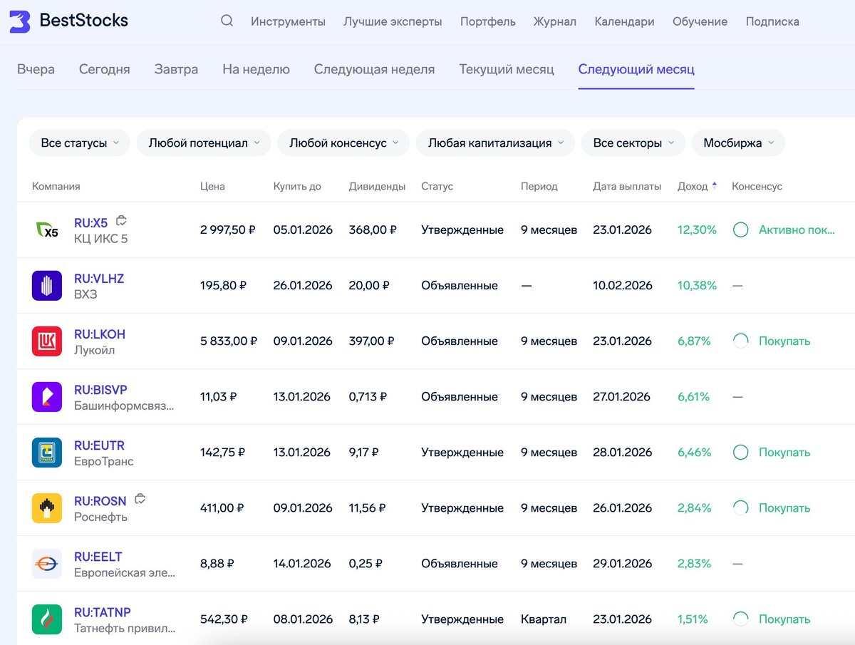Expand the "Все статусы" filter dropdown
The image size is (855, 645).
(79, 143)
